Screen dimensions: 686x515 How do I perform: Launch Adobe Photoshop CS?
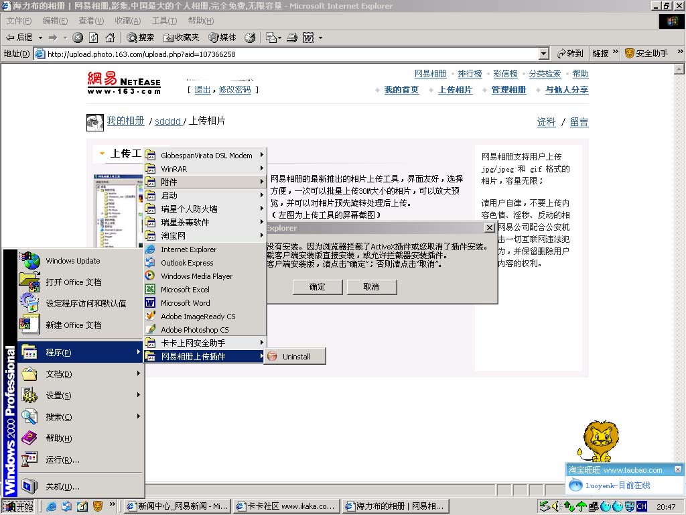(205, 330)
